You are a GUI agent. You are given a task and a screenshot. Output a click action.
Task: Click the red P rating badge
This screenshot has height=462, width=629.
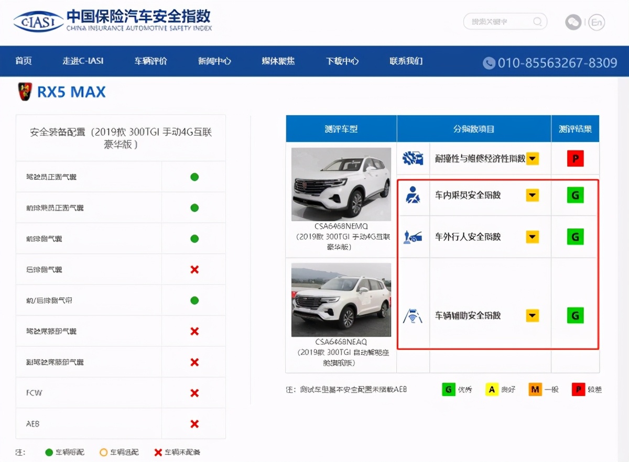point(575,158)
